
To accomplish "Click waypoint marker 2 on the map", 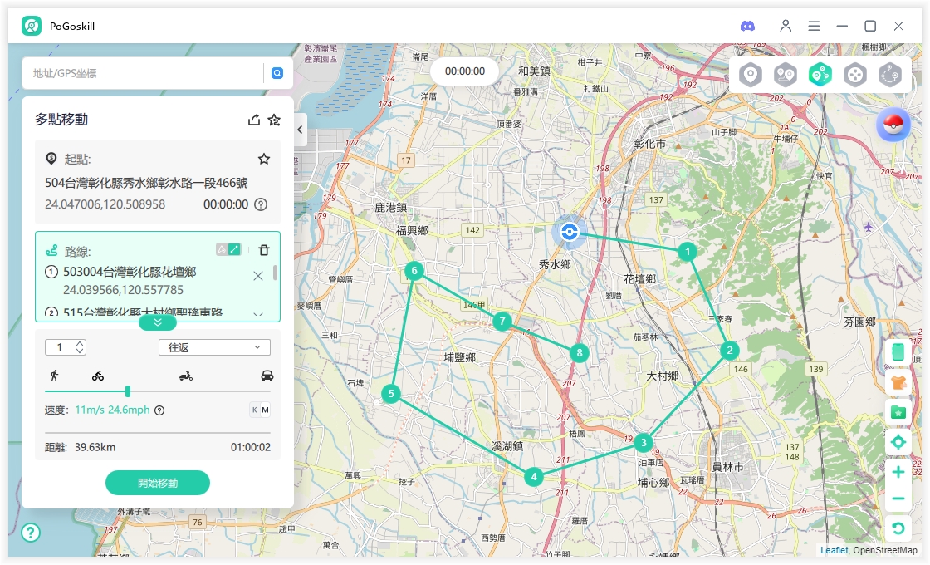I will pos(730,350).
